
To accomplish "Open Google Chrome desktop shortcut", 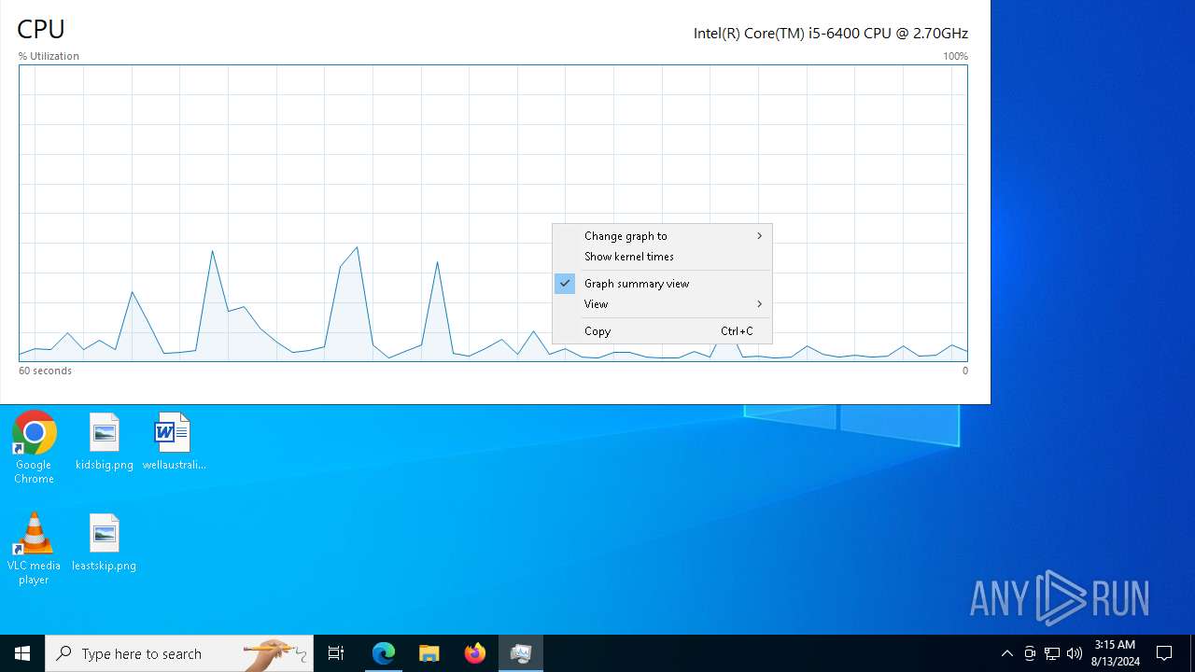I will (34, 448).
